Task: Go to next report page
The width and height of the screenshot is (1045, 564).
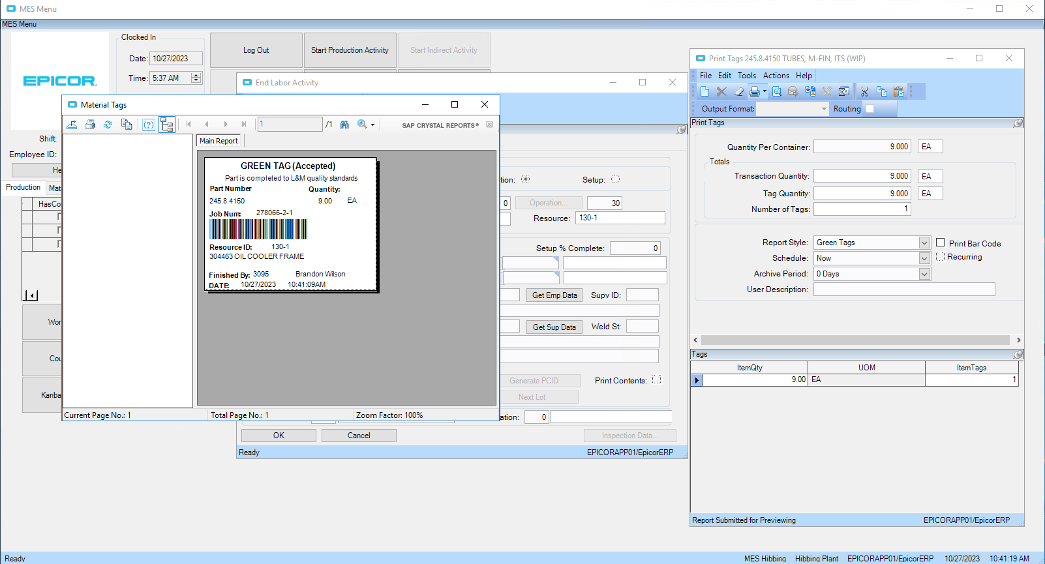Action: coord(226,125)
